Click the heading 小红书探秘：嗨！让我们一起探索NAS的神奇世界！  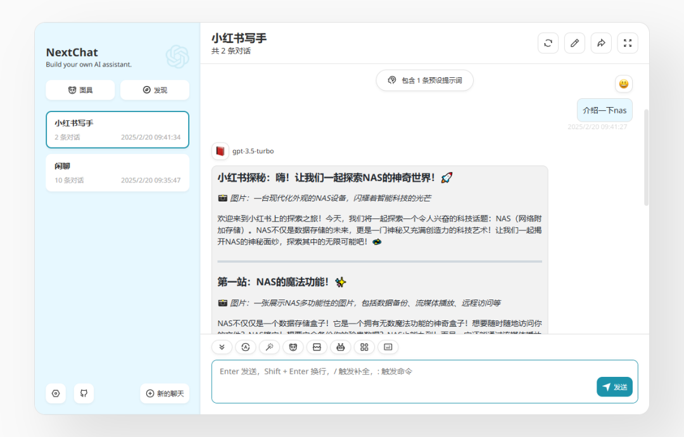pyautogui.click(x=335, y=177)
